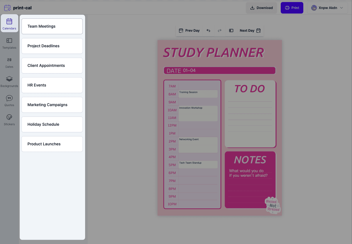Go to the Prev Day

point(189,31)
